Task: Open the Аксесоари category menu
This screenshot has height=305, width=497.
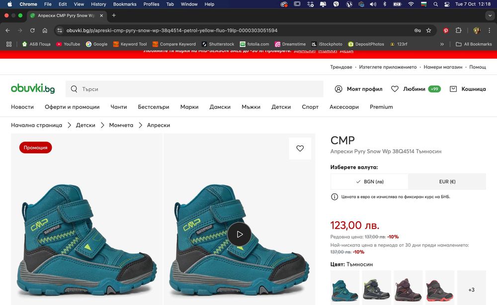Action: point(344,107)
